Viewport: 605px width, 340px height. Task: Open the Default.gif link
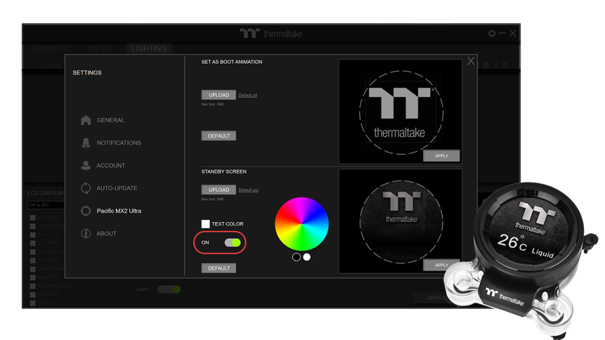[248, 95]
